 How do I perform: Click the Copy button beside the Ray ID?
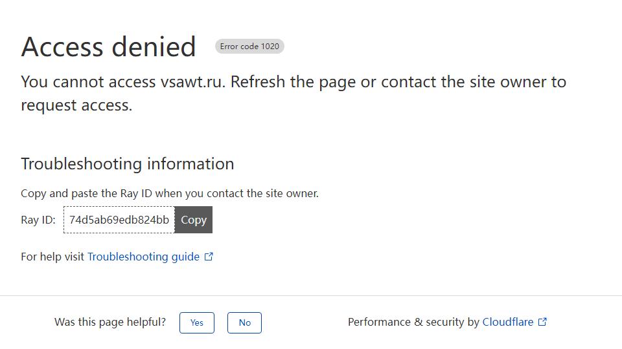coord(193,220)
